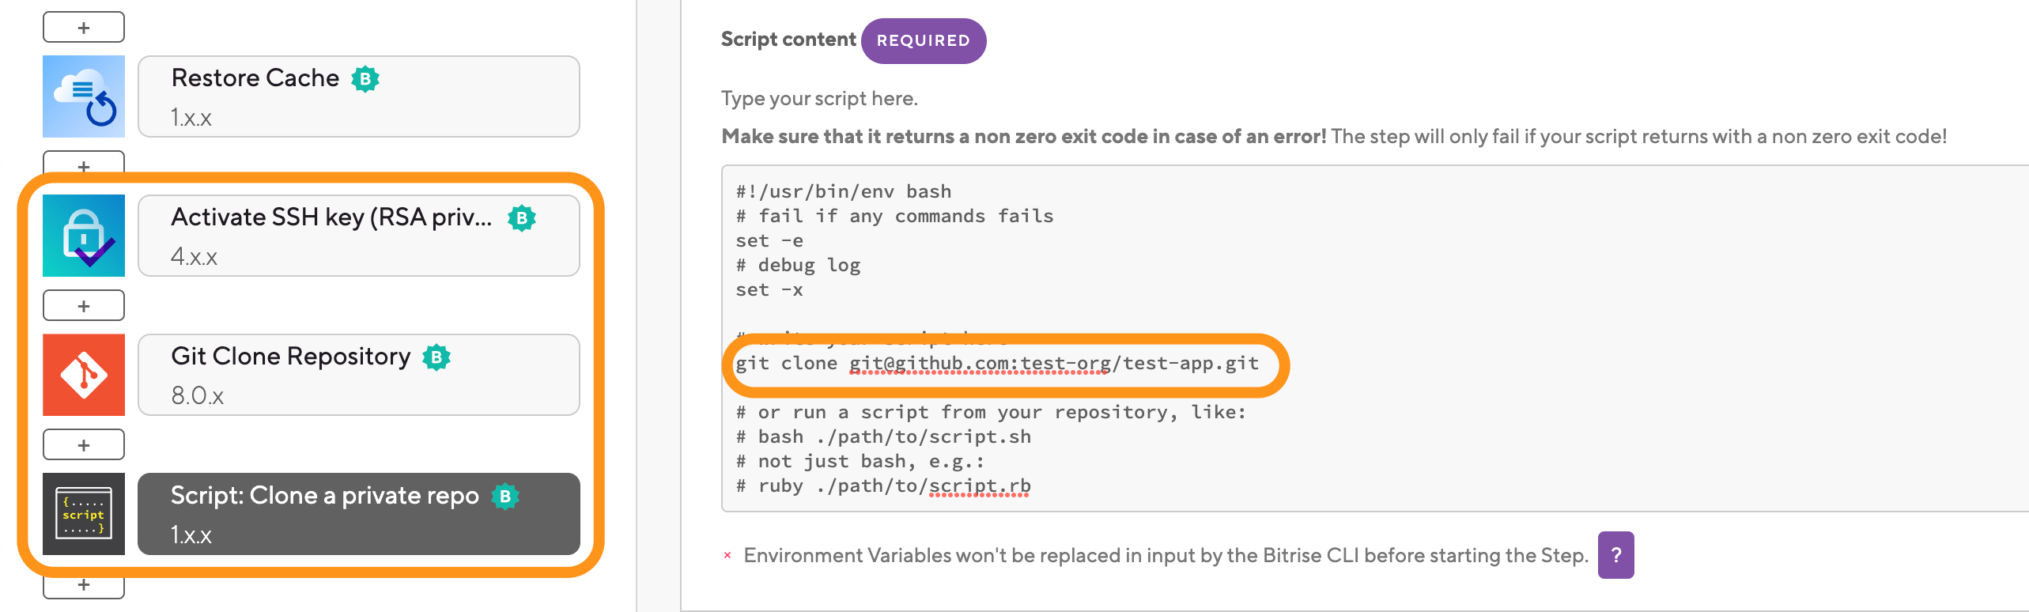Image resolution: width=2029 pixels, height=612 pixels.
Task: Add a step below the Script step
Action: [84, 586]
